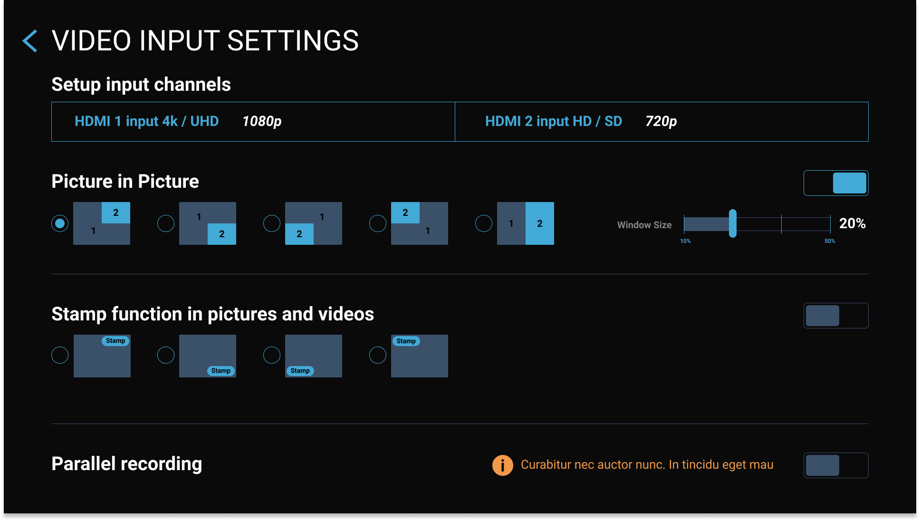
Task: Choose the PiP layout thumbnail with window 2 bottom-left
Action: click(314, 223)
